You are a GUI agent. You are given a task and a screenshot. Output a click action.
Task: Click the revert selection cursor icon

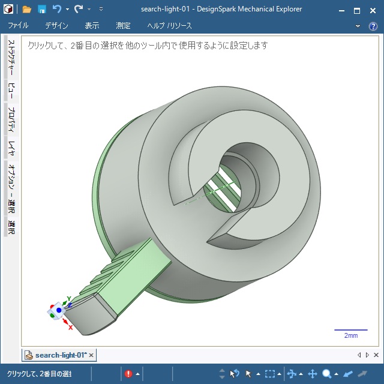(235, 374)
